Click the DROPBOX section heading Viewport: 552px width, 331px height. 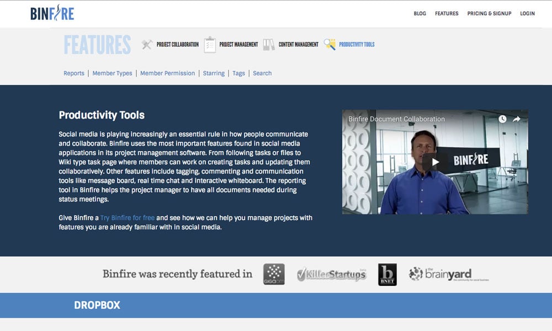pos(97,305)
